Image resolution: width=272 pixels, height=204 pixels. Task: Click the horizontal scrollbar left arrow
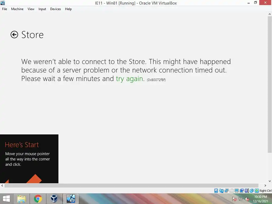tap(2, 185)
